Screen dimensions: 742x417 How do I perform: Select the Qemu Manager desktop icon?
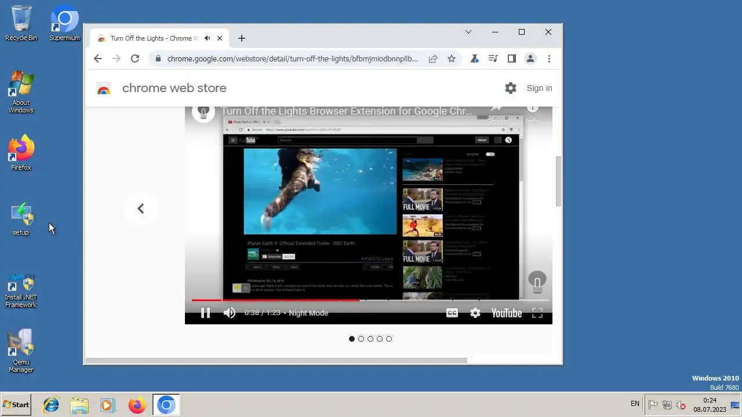pyautogui.click(x=21, y=352)
